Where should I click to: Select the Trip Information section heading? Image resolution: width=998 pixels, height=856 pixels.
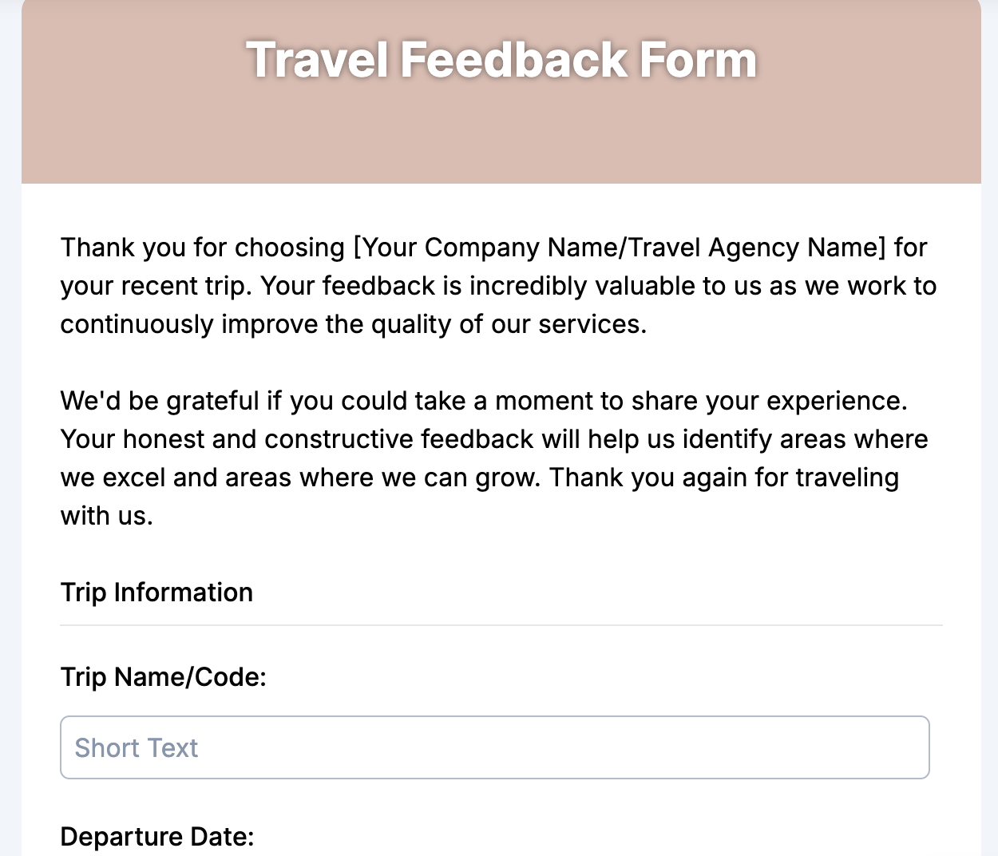point(156,592)
